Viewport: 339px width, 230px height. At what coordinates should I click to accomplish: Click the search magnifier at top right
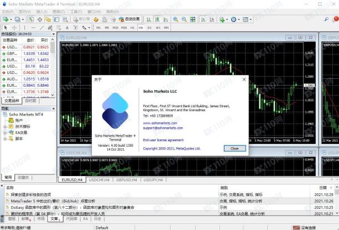326,19
